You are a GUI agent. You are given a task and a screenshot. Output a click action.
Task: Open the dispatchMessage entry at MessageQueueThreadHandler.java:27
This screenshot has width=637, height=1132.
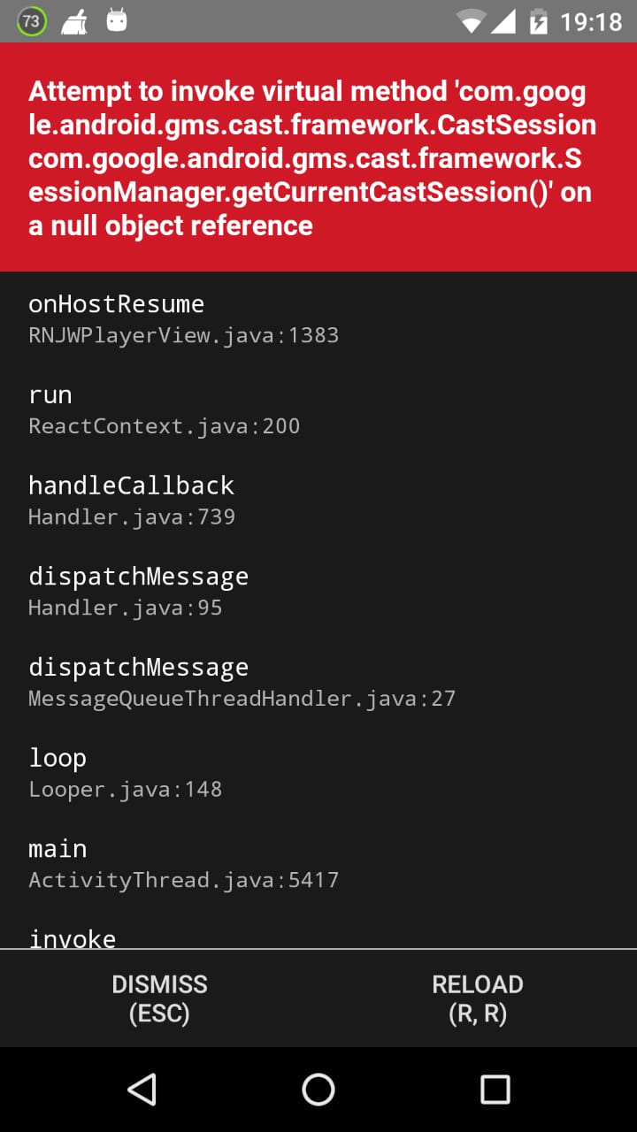click(x=139, y=667)
